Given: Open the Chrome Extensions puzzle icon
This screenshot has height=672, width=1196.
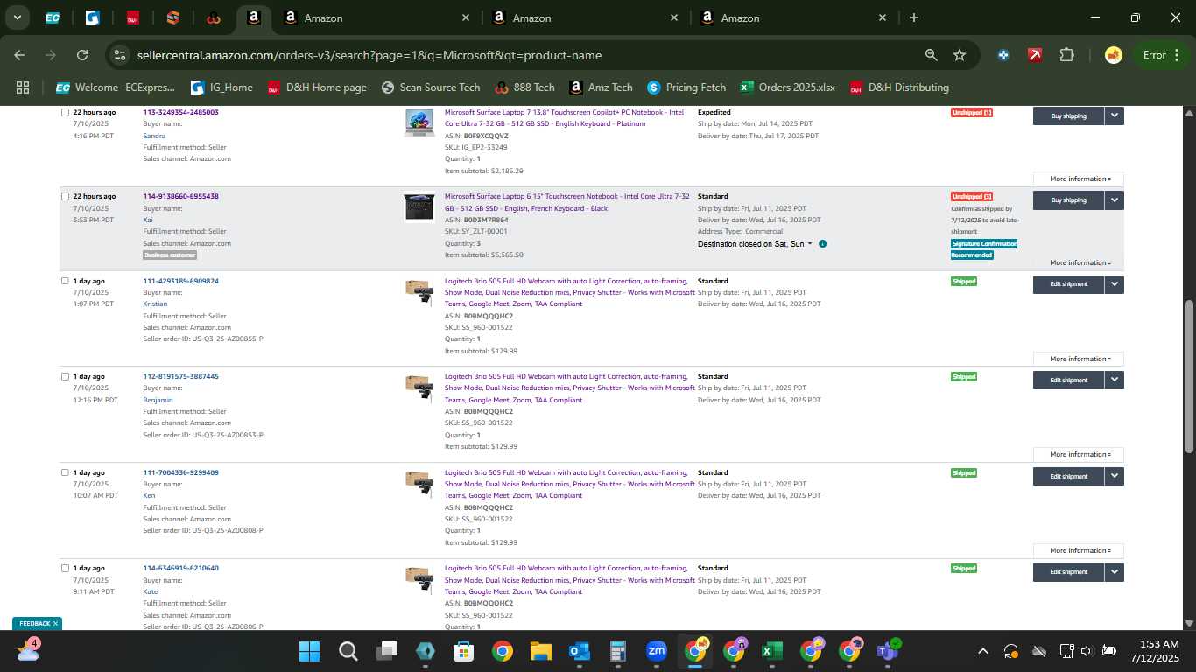Looking at the screenshot, I should [x=1066, y=55].
